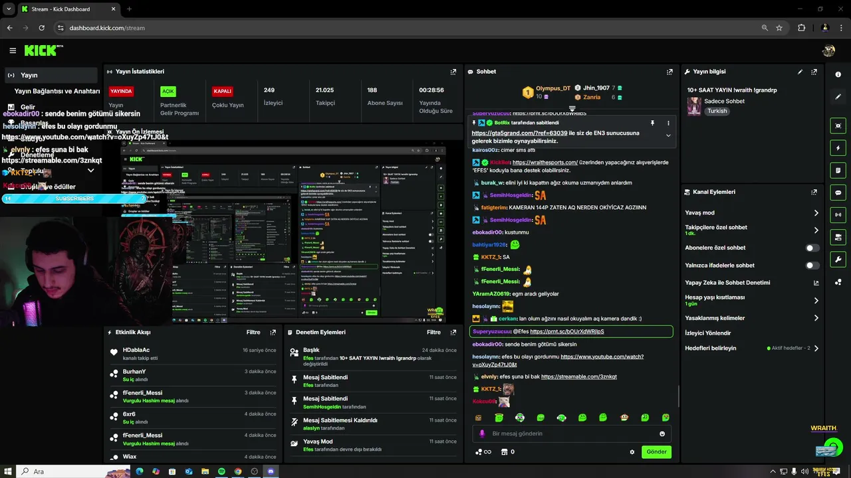Open Filtre in Denetim Eylemleri
This screenshot has width=851, height=478.
[433, 332]
